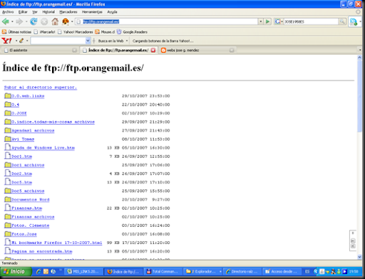365x279 pixels.
Task: Open the 0.4 folder link
Action: pyautogui.click(x=15, y=104)
